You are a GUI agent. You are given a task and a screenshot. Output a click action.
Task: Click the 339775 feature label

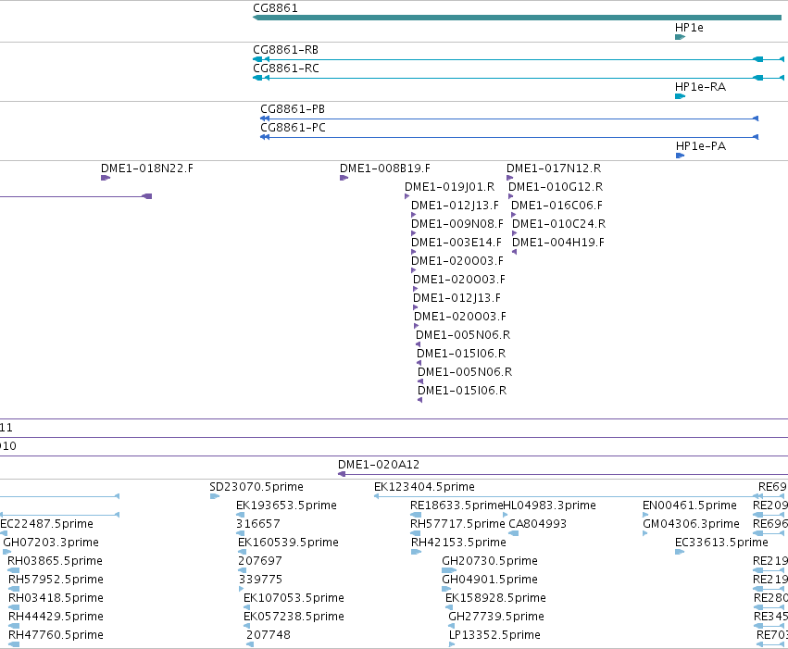pyautogui.click(x=260, y=580)
